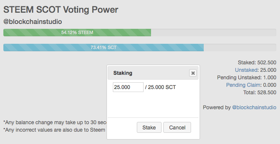Cancel the staking dialog
This screenshot has width=280, height=144.
click(x=177, y=128)
